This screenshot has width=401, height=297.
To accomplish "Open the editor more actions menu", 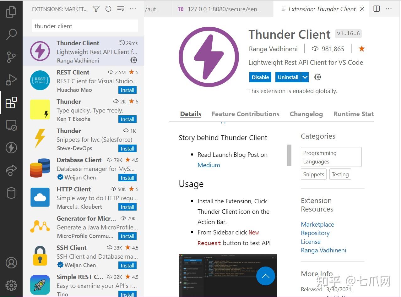I will pos(388,9).
